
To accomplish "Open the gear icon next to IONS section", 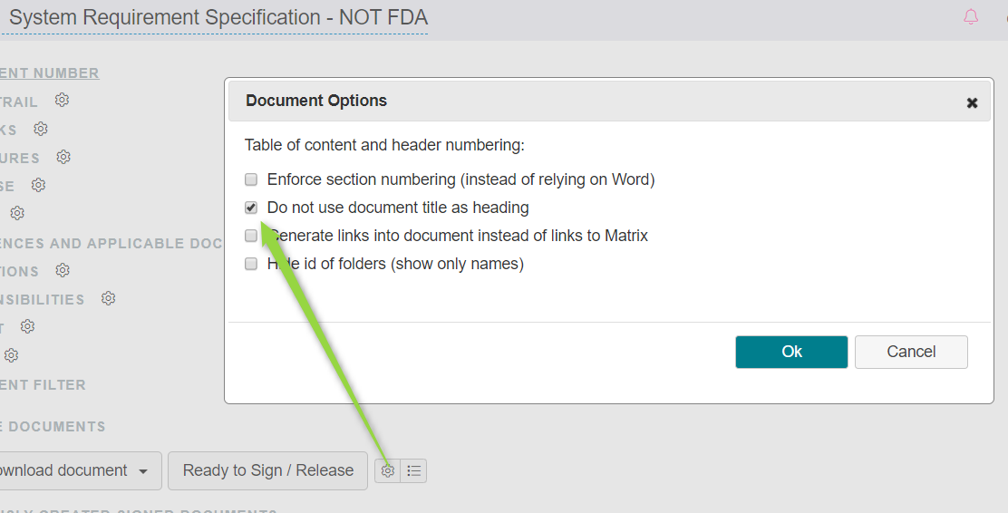I will tap(63, 270).
